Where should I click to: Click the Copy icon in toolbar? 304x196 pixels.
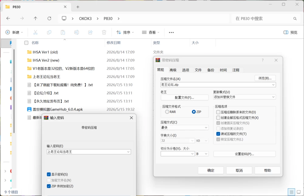(x=49, y=32)
